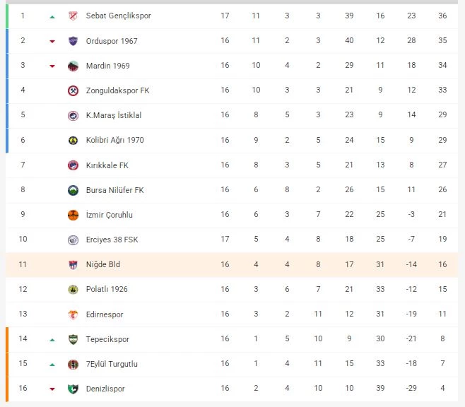
Task: Click the Zonguldakspor FK crest icon
Action: click(x=73, y=90)
